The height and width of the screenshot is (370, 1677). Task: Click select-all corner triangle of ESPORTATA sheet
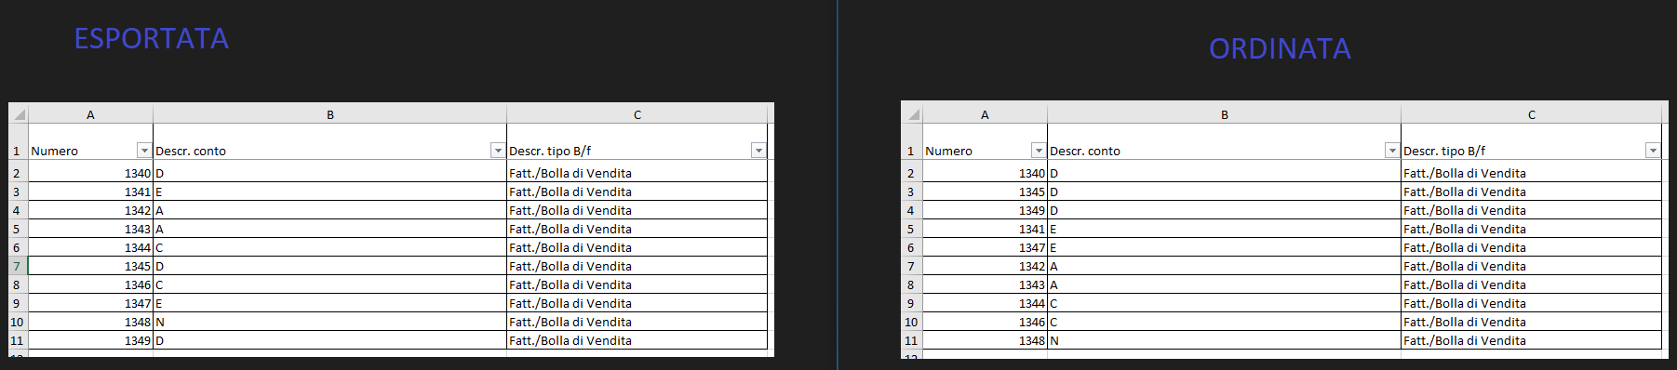[19, 114]
